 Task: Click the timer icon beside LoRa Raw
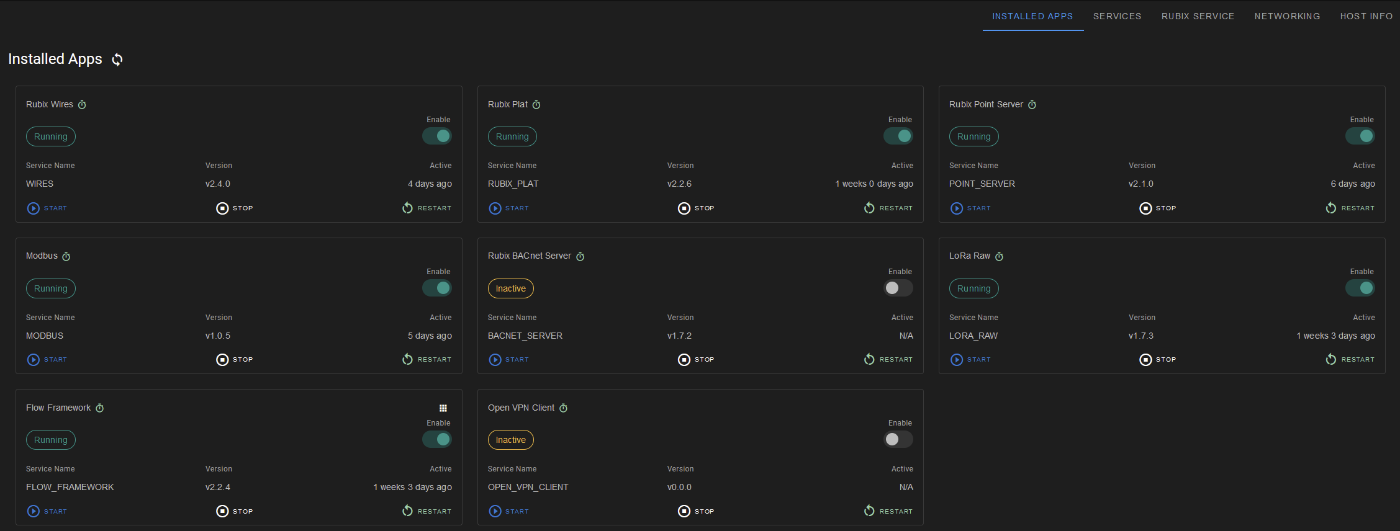pyautogui.click(x=999, y=256)
